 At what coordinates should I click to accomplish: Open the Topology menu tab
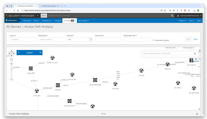pyautogui.click(x=70, y=21)
